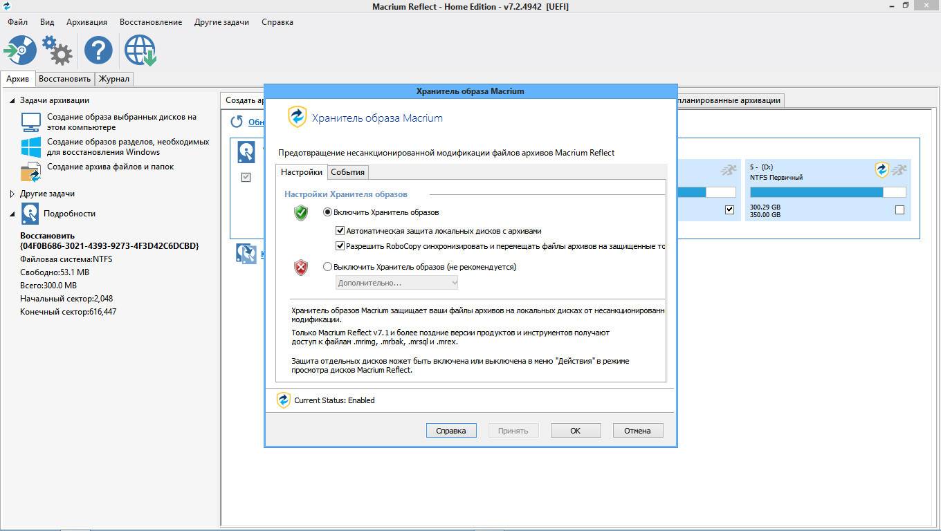
Task: Click the red cross shield icon
Action: 301,267
